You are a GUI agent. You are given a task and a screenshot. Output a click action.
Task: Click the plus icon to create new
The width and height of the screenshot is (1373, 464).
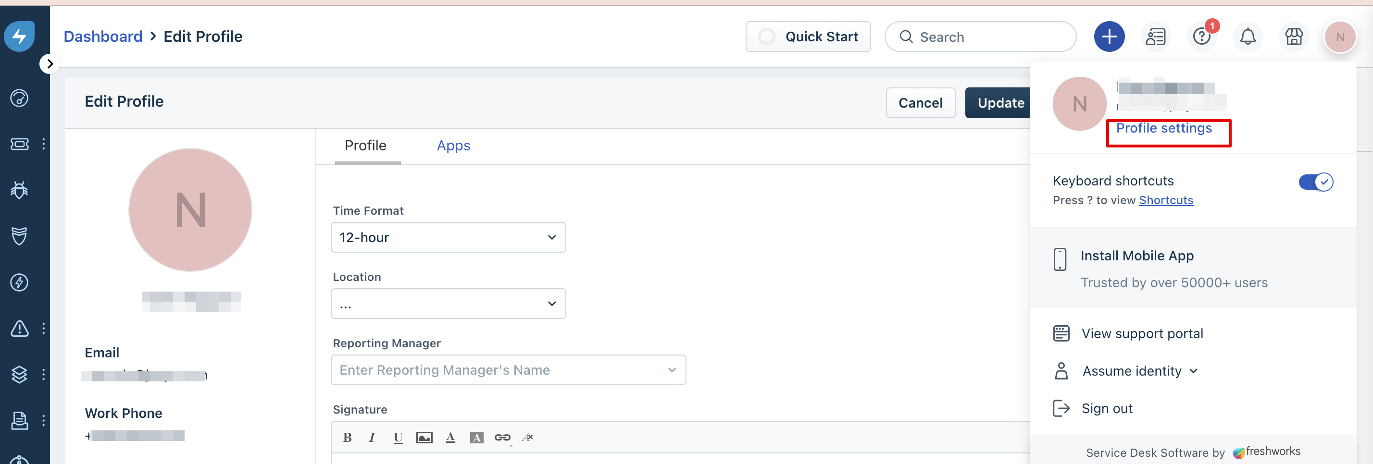coord(1109,37)
